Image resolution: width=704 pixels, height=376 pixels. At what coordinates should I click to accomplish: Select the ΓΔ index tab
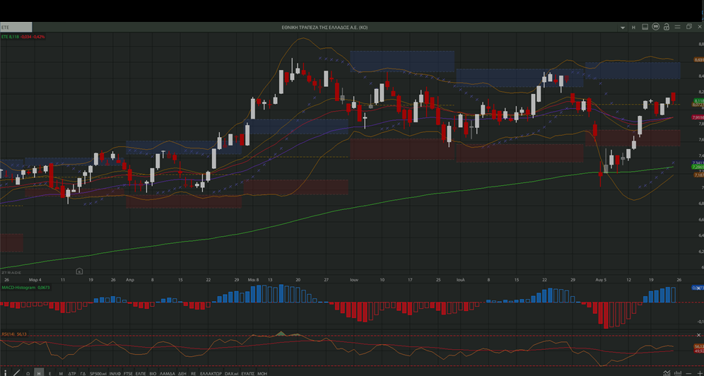coord(83,373)
